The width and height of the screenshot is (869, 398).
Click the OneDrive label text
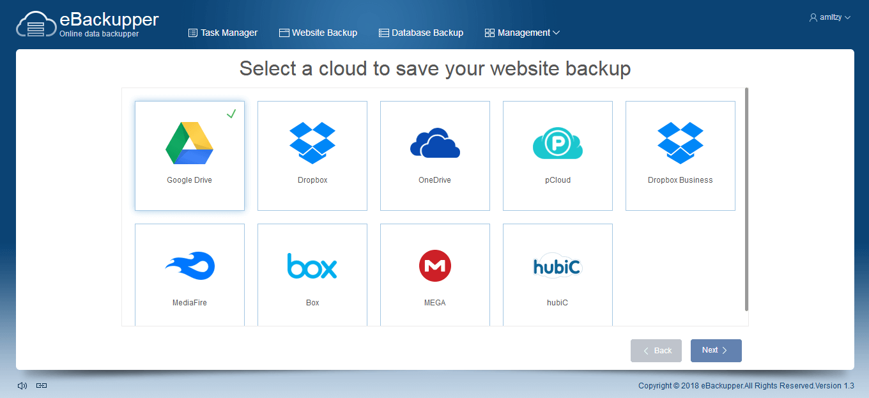click(435, 180)
